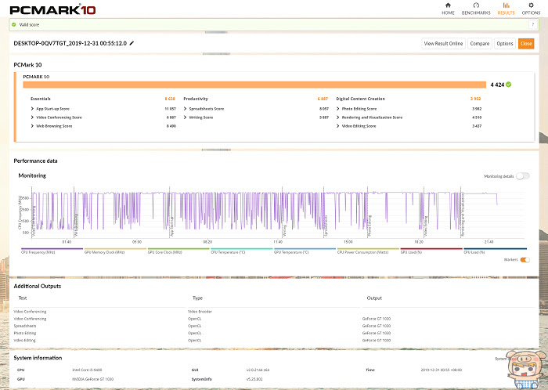Click the Photo Editing marker in the chart
This screenshot has width=548, height=390.
coord(370,226)
